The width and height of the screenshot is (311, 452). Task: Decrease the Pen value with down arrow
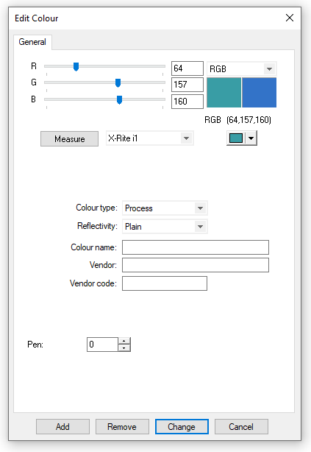click(124, 348)
